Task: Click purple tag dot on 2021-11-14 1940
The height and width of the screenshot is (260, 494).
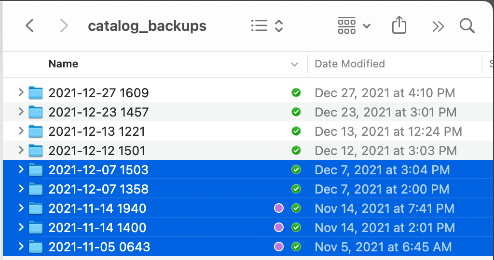Action: (x=278, y=208)
